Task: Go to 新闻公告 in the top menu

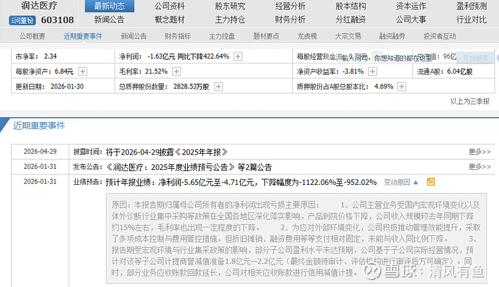Action: coord(110,20)
